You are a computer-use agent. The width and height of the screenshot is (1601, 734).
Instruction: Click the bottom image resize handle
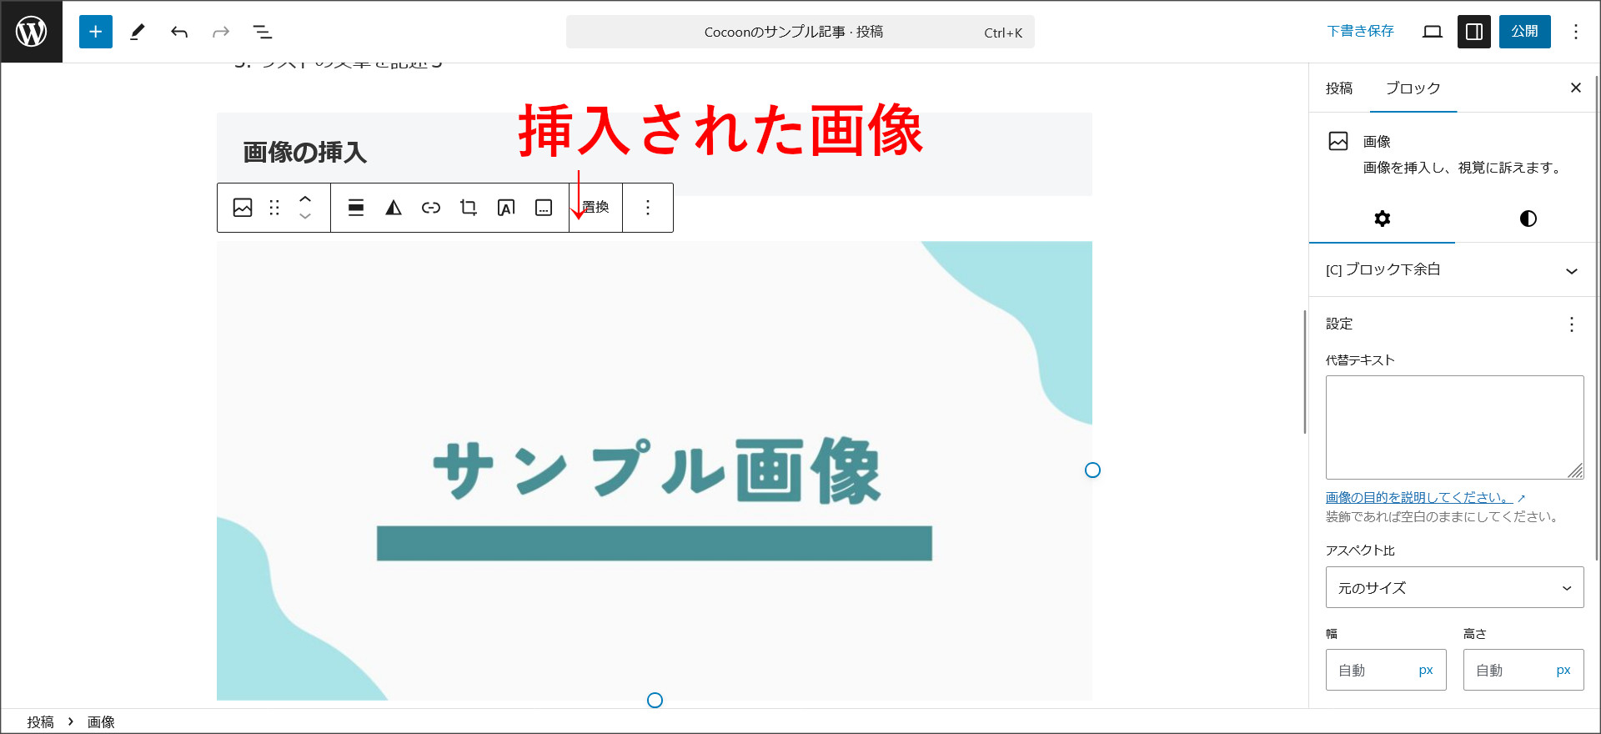click(x=655, y=701)
